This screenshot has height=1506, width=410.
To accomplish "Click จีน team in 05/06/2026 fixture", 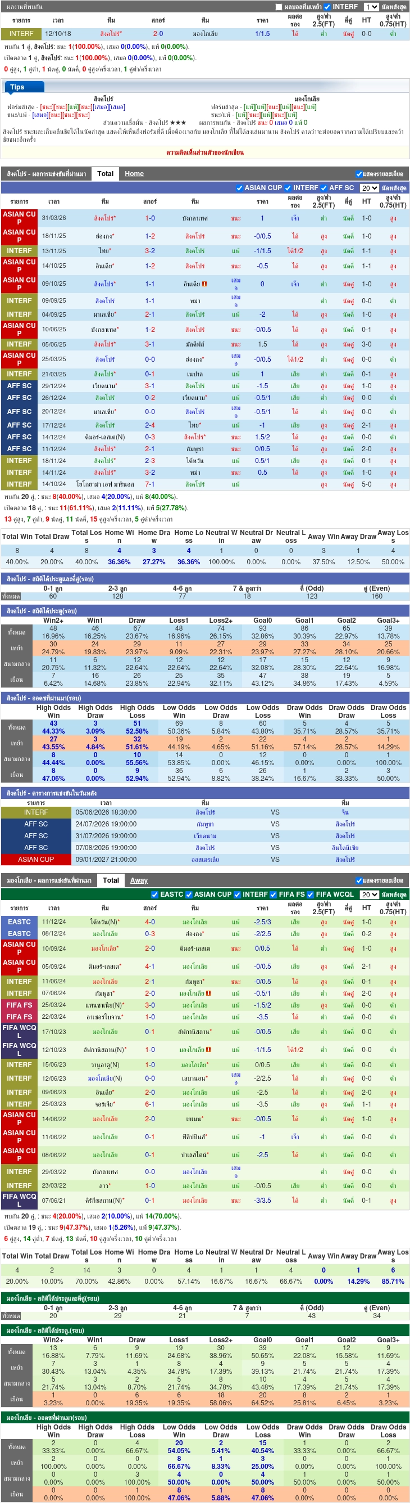I will click(x=345, y=812).
